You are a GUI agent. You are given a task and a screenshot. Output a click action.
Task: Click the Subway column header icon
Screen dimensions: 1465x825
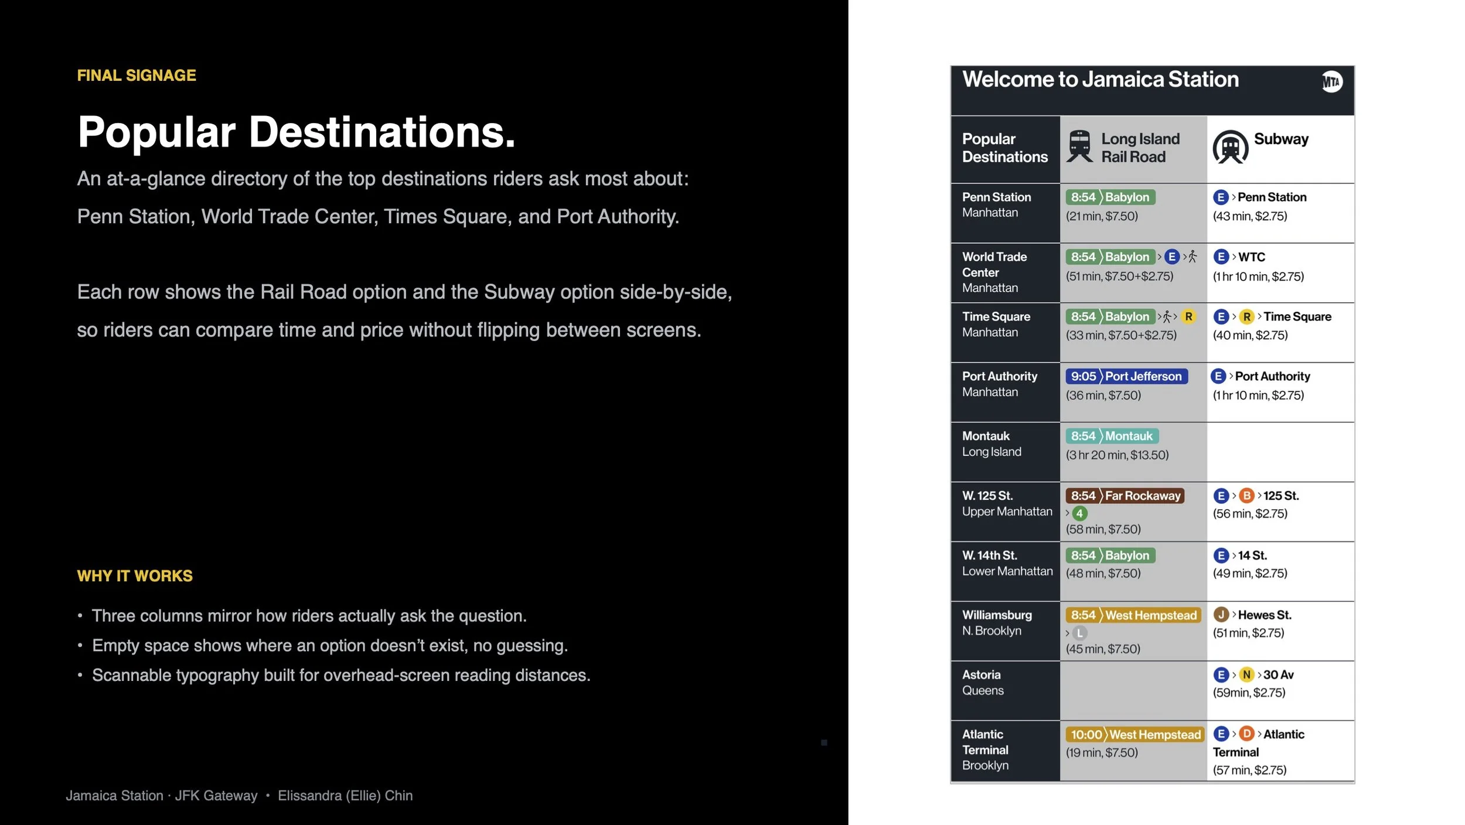1230,147
